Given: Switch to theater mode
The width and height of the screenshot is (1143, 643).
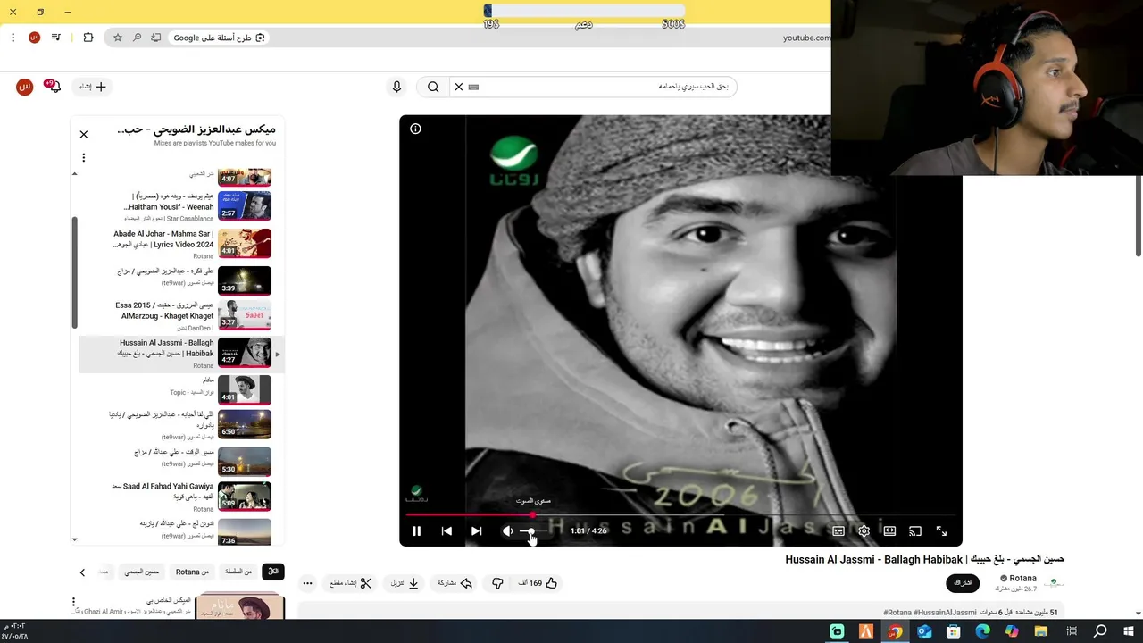Looking at the screenshot, I should 889,530.
